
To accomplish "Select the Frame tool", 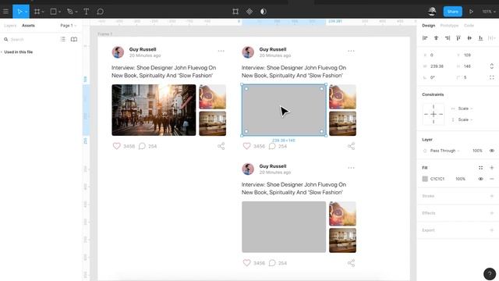I will click(x=37, y=12).
